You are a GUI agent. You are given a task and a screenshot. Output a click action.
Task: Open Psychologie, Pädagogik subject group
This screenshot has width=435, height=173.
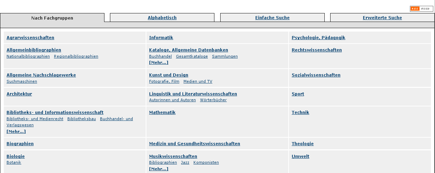[318, 38]
